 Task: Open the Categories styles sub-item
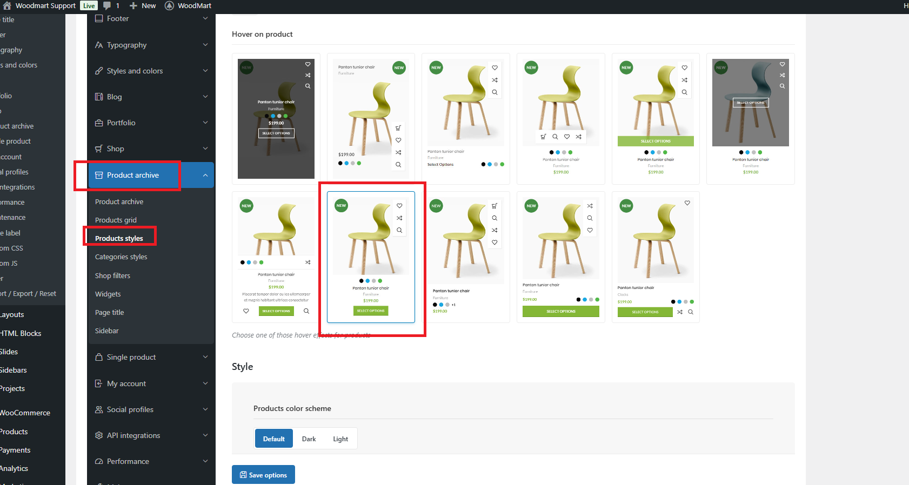(x=121, y=257)
